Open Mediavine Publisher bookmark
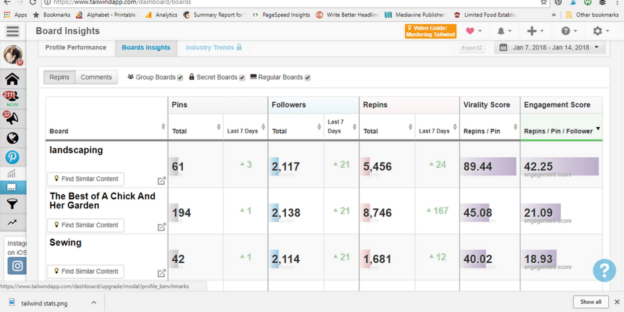This screenshot has height=312, width=624. pos(414,15)
